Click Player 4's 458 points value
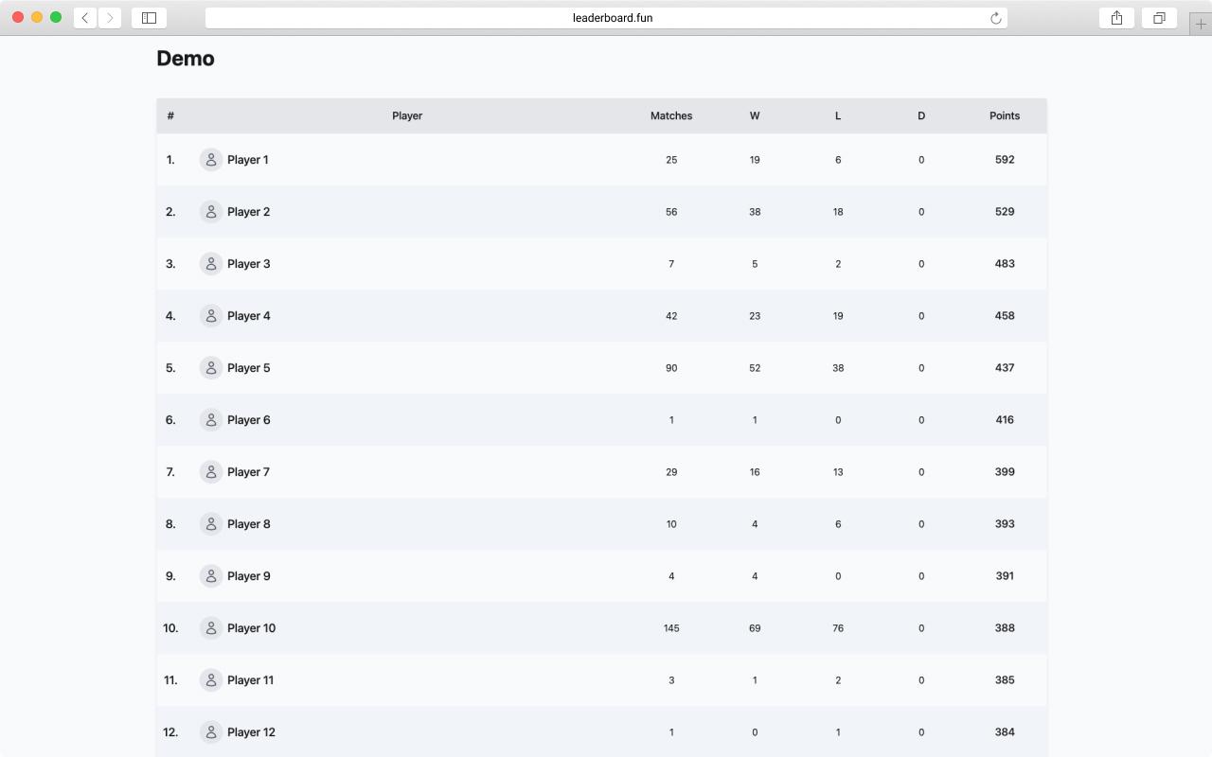Screen dimensions: 1212x757 [1005, 316]
